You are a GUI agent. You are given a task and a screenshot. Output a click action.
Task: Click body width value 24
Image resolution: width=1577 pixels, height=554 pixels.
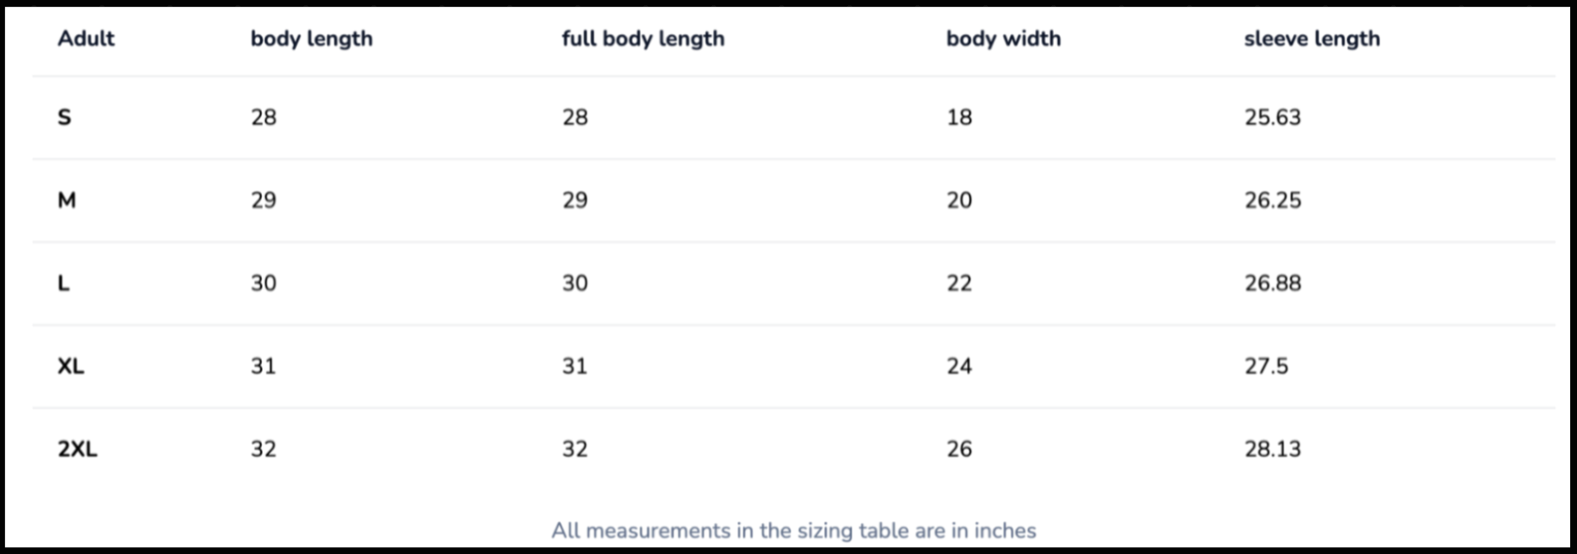click(959, 366)
